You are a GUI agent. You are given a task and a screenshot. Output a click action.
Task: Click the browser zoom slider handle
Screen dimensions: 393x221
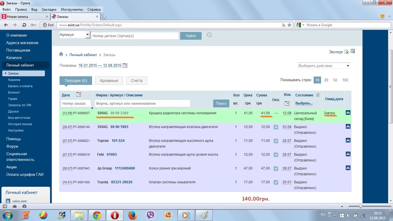pos(360,206)
